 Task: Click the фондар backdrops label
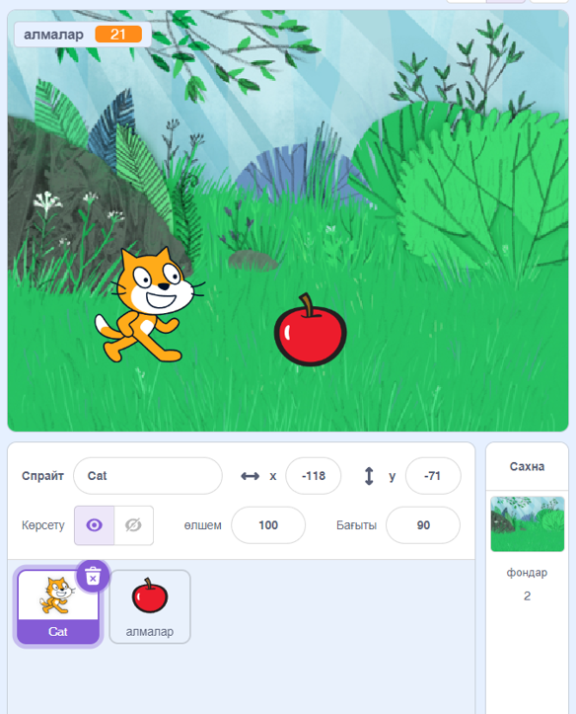click(x=527, y=573)
